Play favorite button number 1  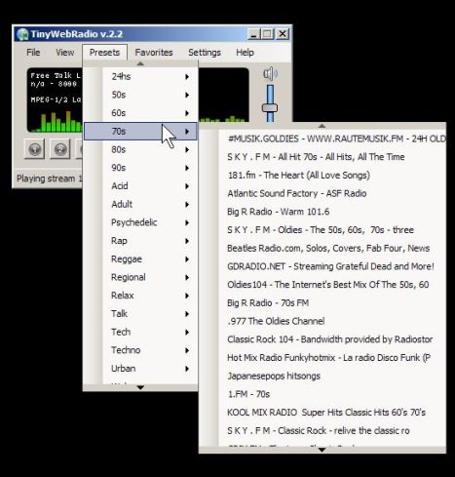point(34,149)
